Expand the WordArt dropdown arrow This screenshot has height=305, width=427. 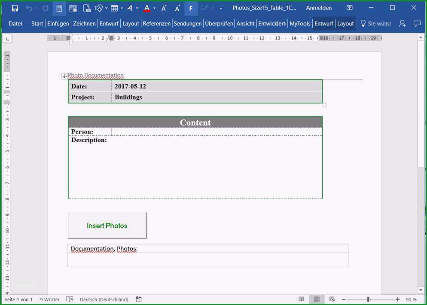(137, 8)
